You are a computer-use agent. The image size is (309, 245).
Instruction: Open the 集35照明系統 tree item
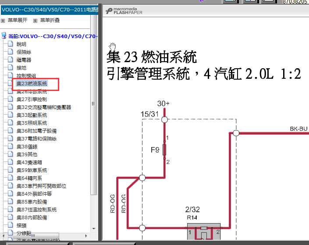coord(32,123)
